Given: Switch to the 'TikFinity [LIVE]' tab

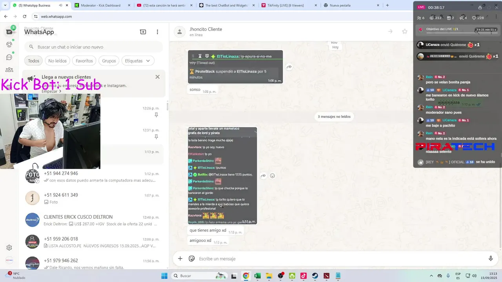Looking at the screenshot, I should 289,5.
